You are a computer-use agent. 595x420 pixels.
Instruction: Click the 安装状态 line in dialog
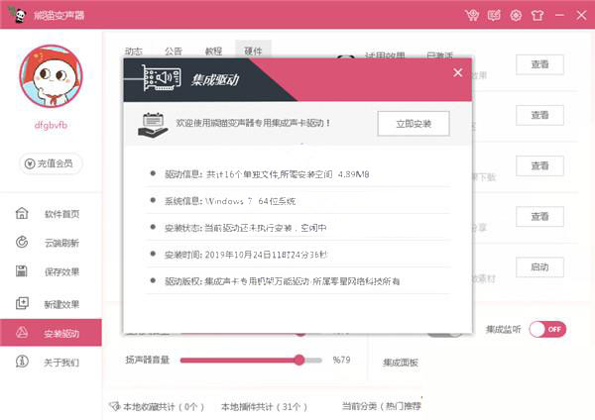pos(246,228)
